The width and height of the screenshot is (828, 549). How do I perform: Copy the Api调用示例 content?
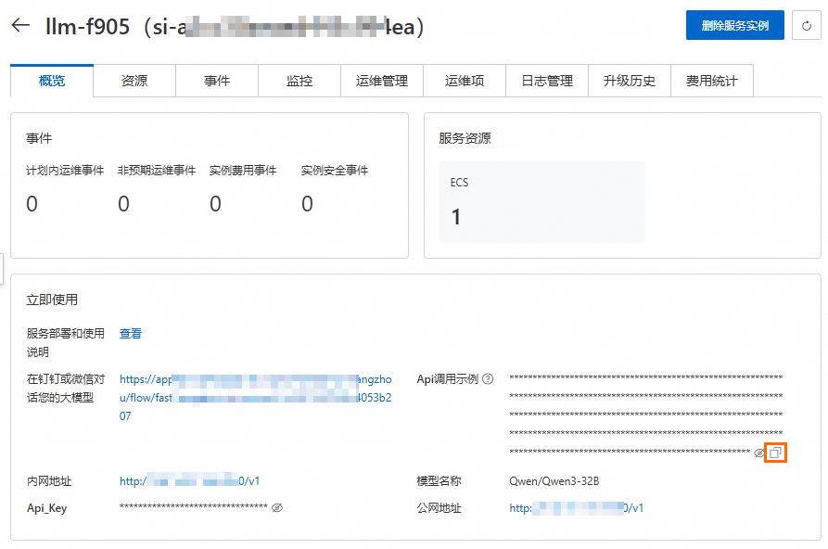click(776, 453)
